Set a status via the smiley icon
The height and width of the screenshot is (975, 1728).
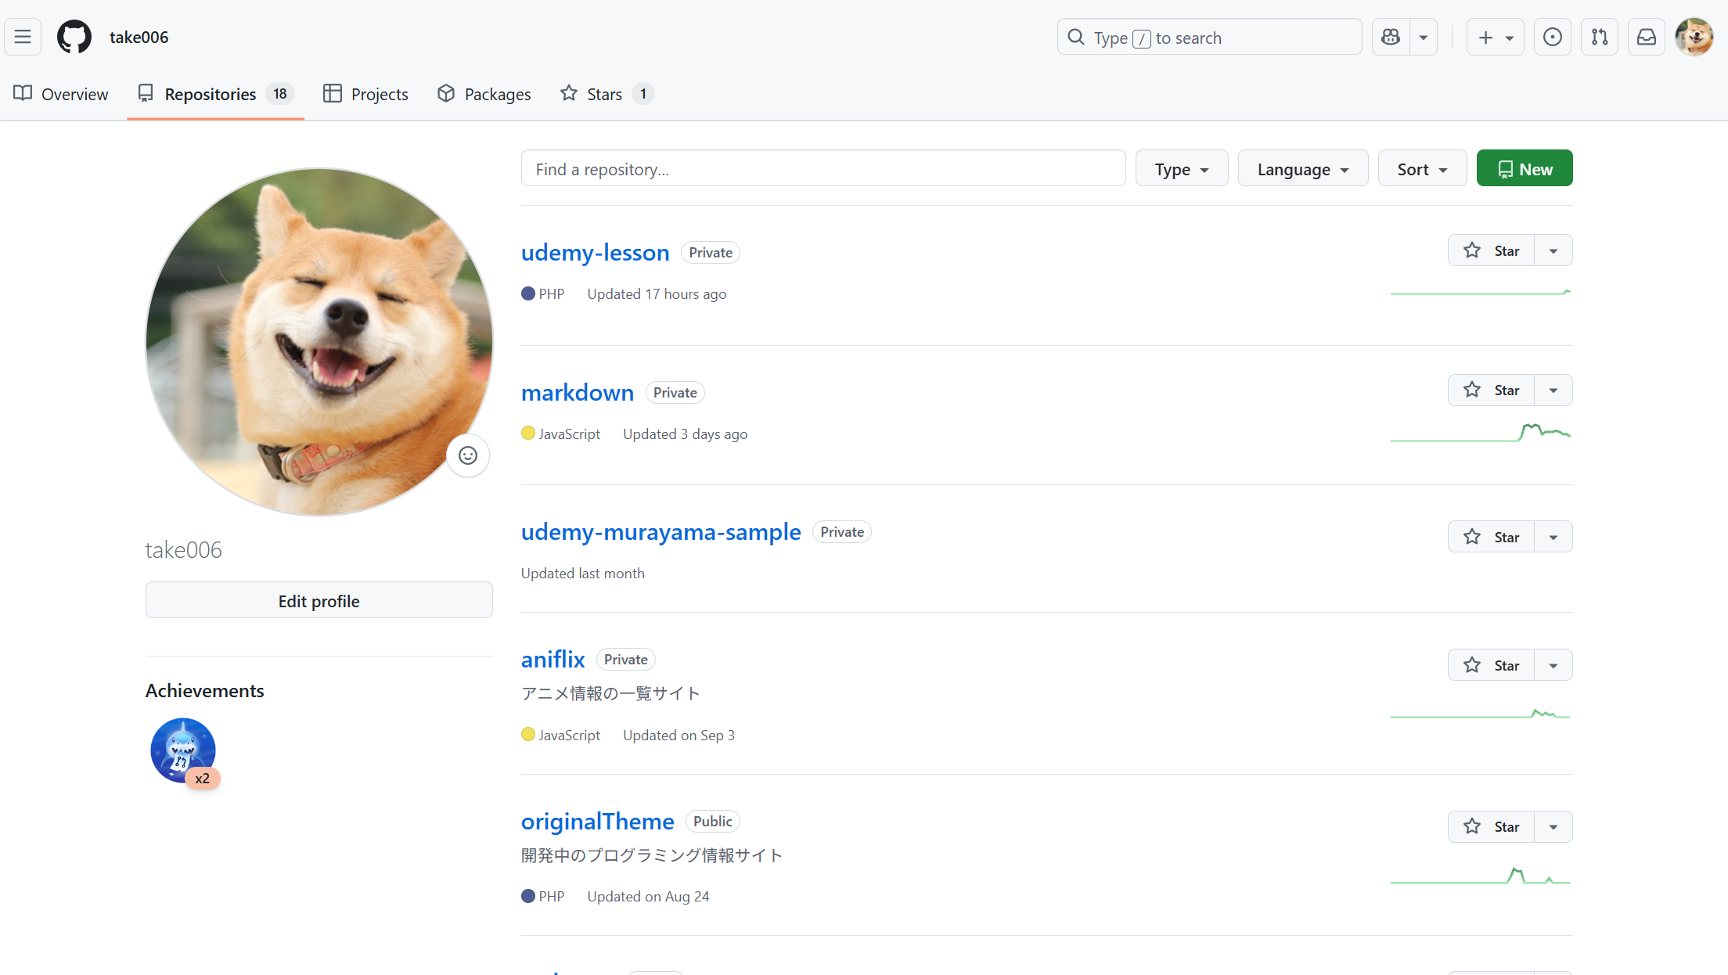point(467,455)
